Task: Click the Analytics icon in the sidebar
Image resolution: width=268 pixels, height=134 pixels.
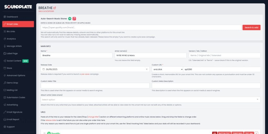Action: pyautogui.click(x=5, y=39)
